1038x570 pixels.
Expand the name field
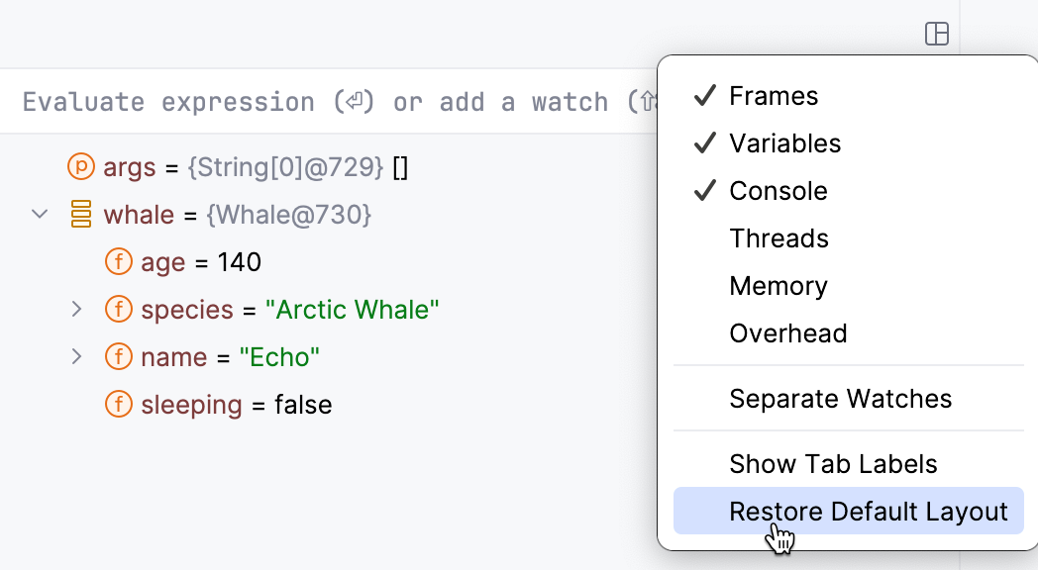click(x=77, y=356)
